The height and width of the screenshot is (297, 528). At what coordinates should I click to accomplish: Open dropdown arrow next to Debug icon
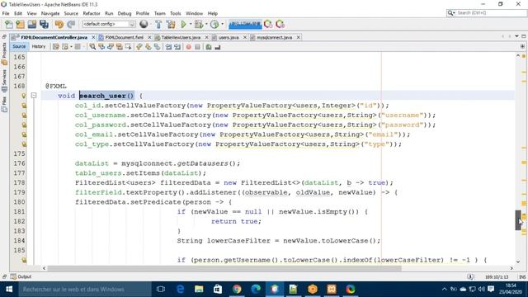pos(206,24)
